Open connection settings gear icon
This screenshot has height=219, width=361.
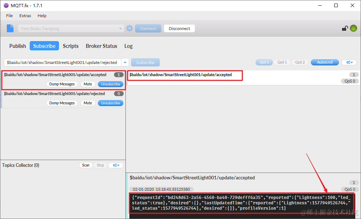coord(130,28)
